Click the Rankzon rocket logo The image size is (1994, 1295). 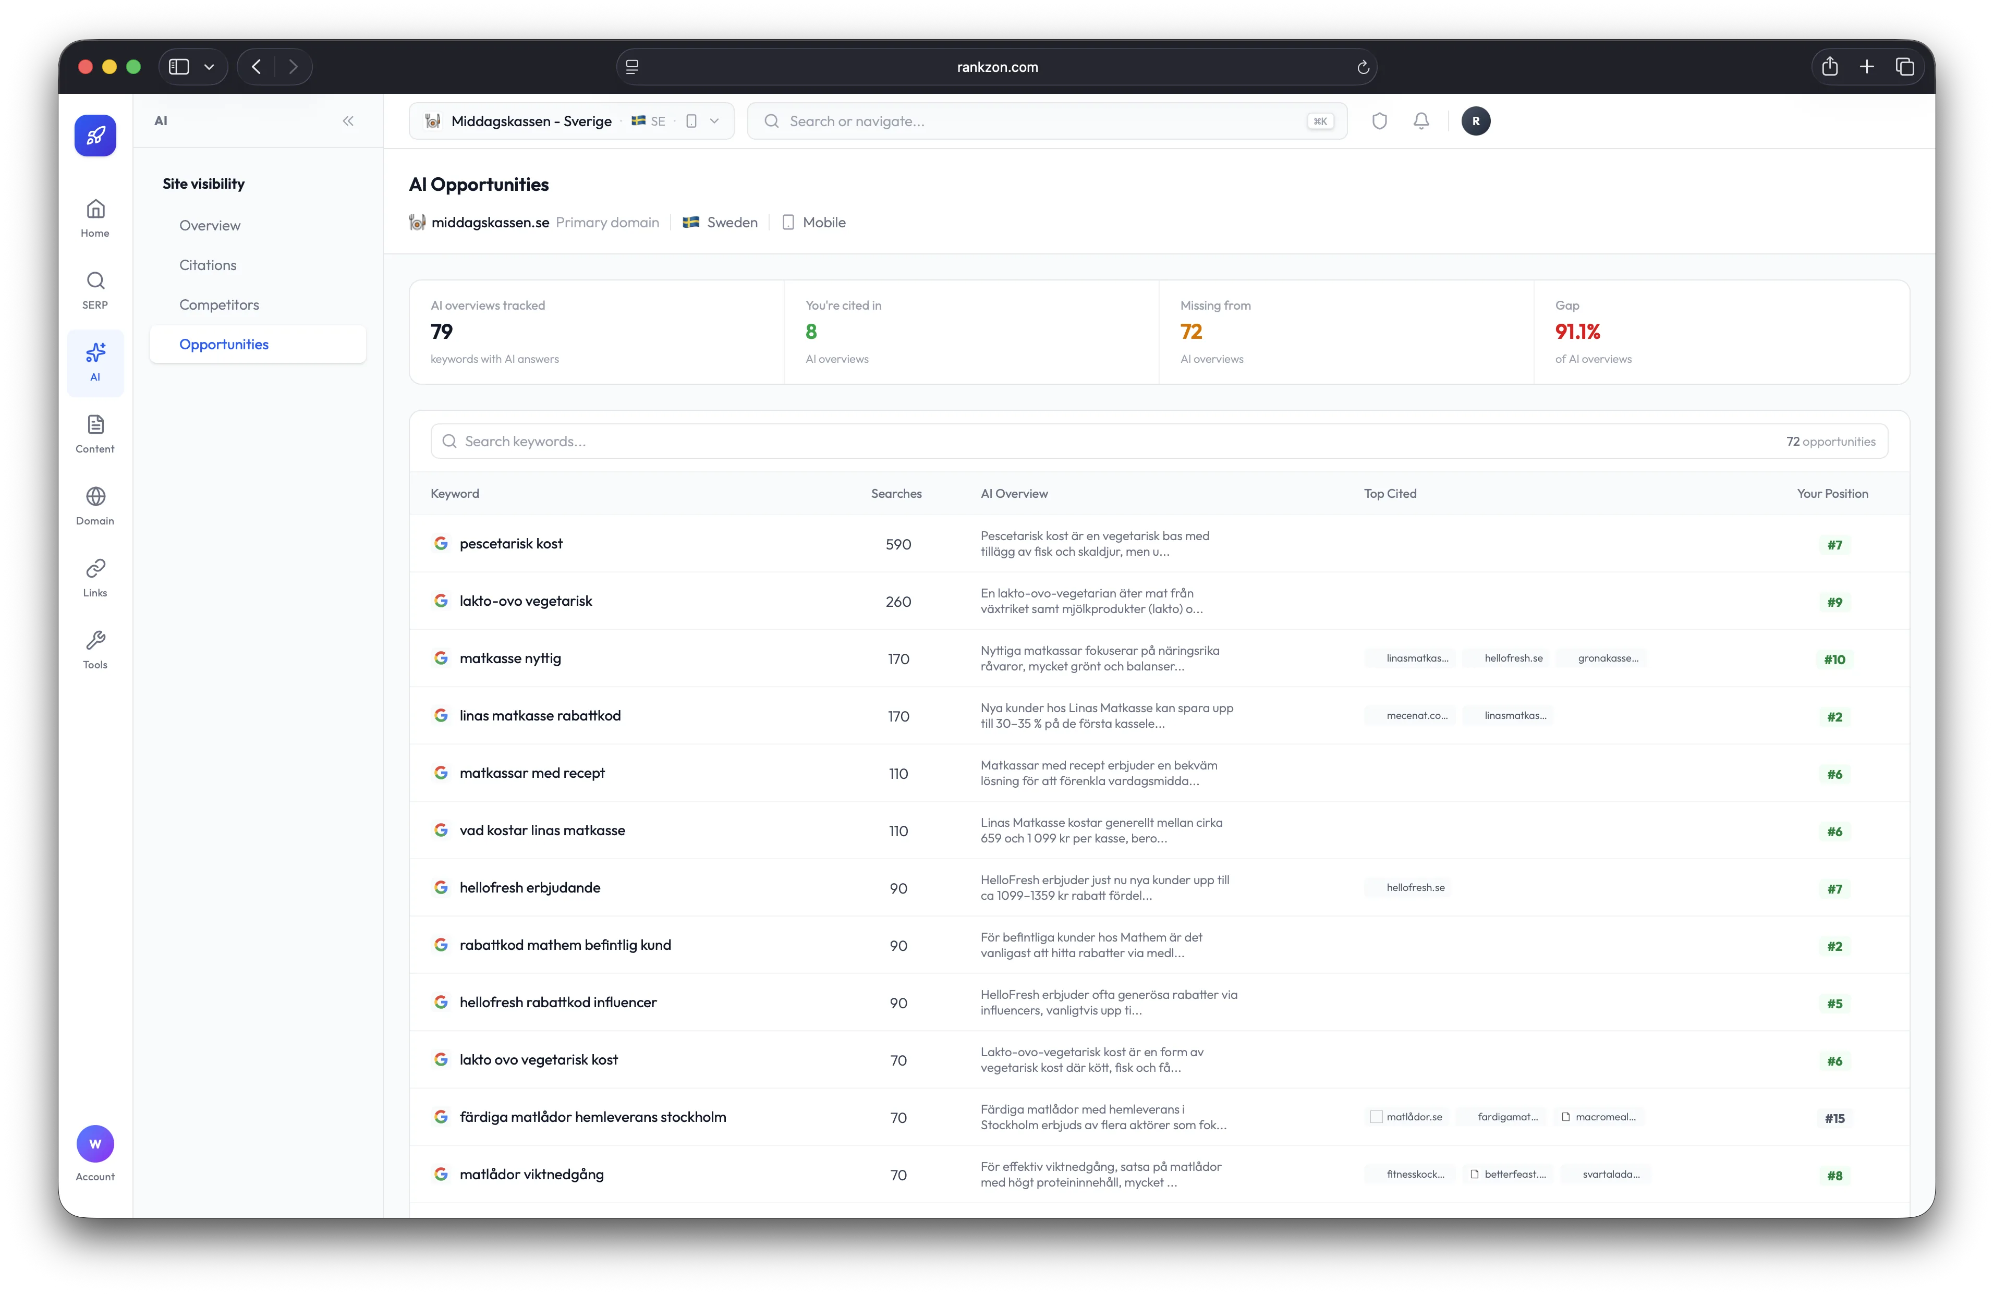95,136
